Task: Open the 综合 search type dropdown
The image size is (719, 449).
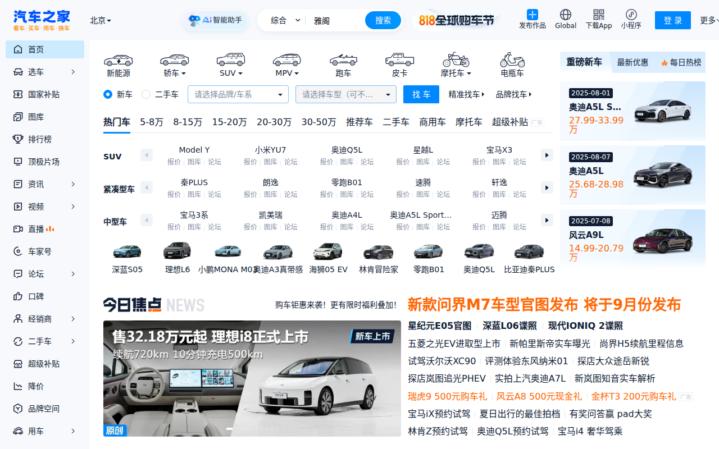Action: click(286, 20)
